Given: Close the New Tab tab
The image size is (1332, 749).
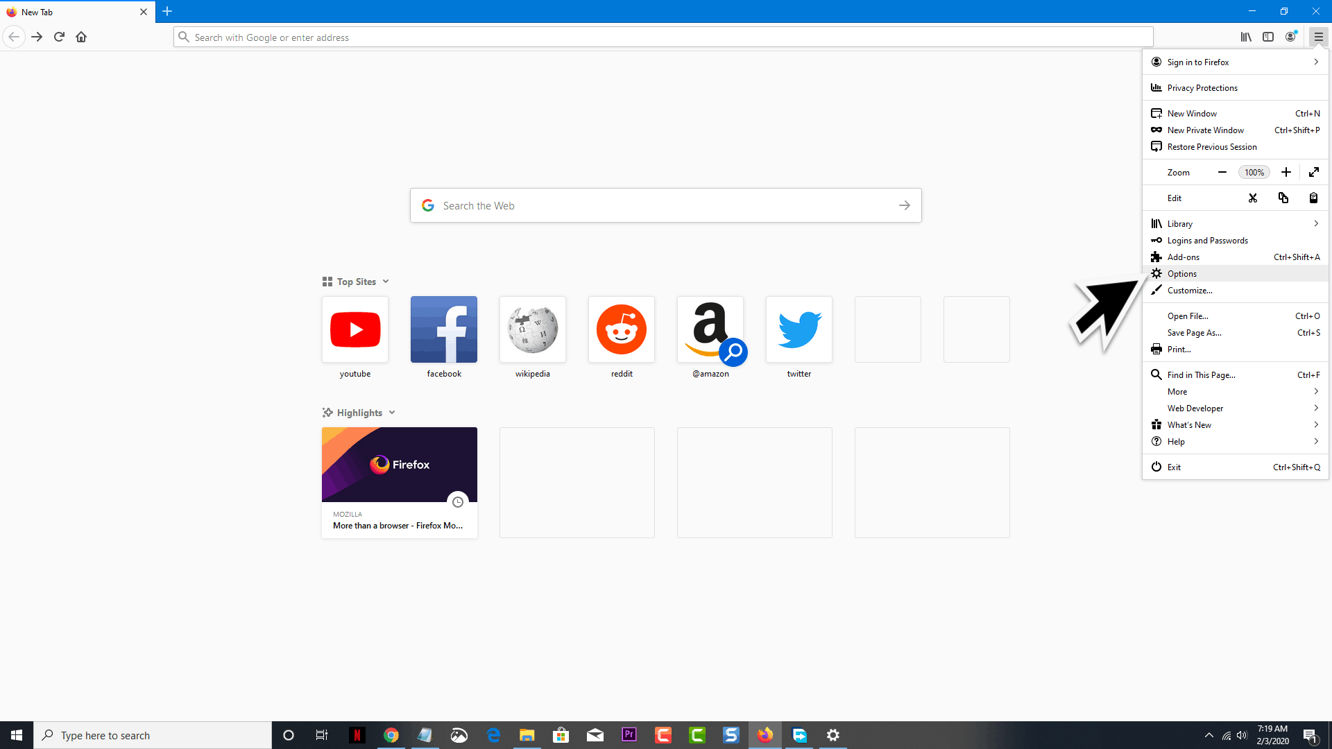Looking at the screenshot, I should pyautogui.click(x=144, y=12).
